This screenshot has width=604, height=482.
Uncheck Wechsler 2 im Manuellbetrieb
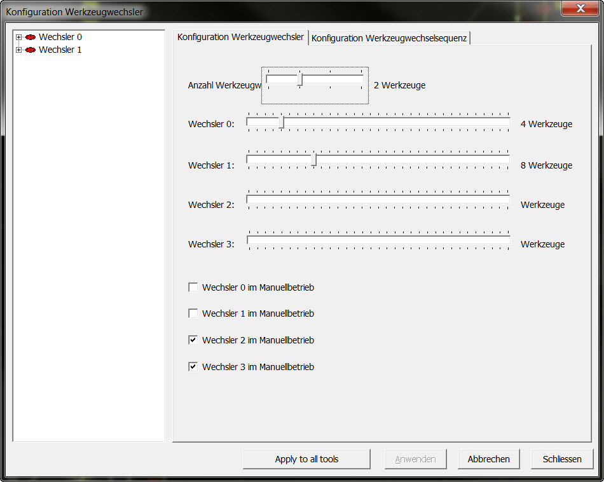pyautogui.click(x=193, y=340)
